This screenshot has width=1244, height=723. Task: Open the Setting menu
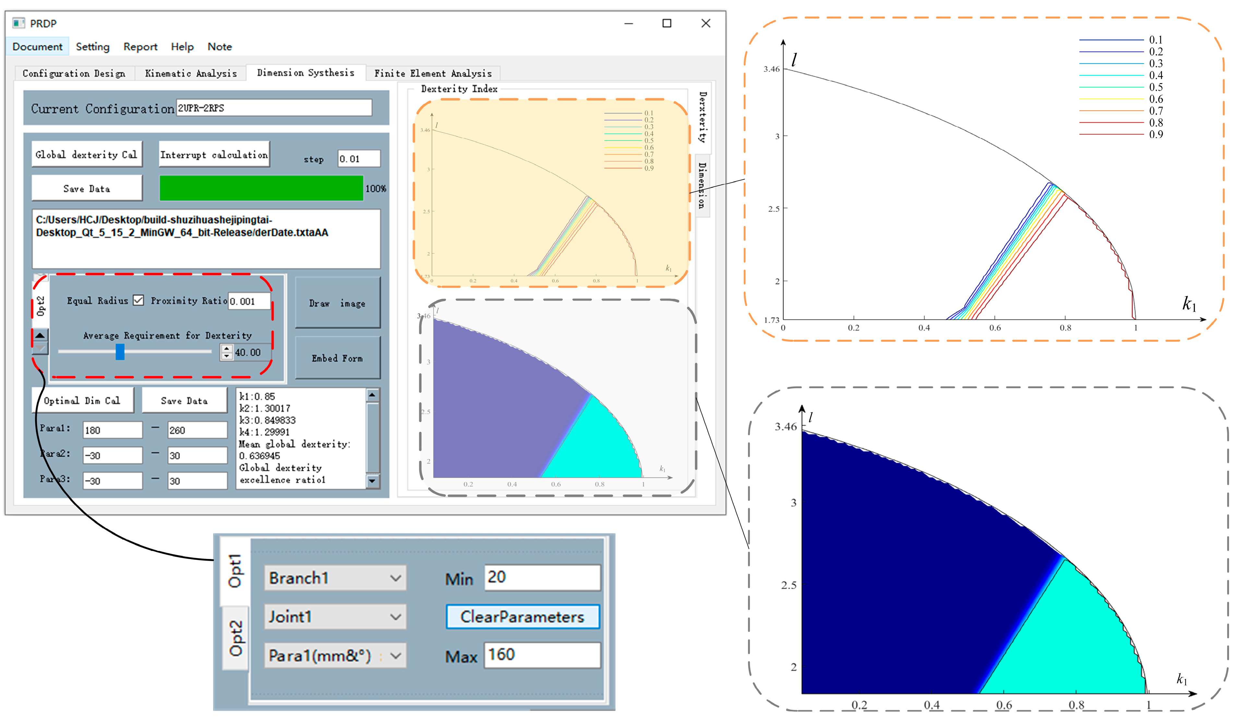point(92,47)
